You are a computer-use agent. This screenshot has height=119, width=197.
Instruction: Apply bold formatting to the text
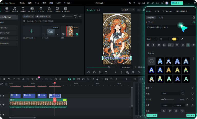(148, 45)
